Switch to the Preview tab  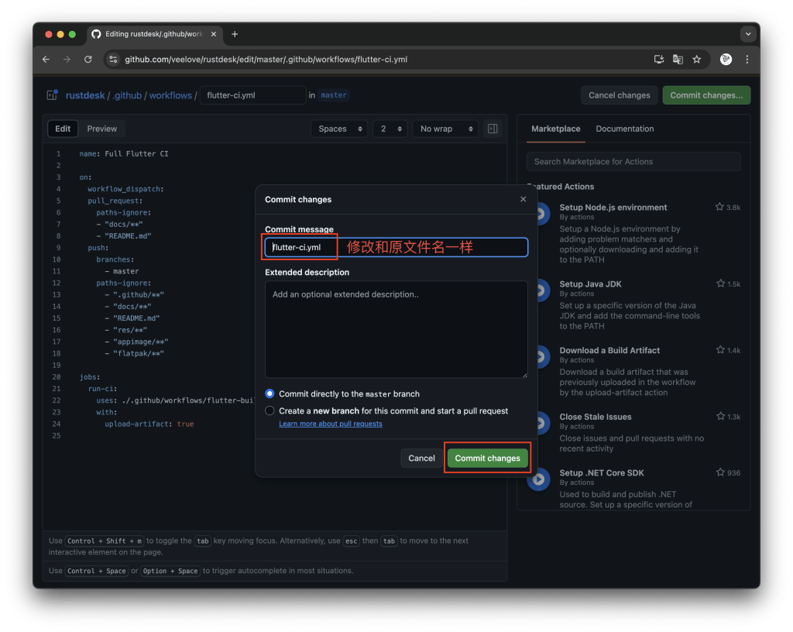(101, 129)
